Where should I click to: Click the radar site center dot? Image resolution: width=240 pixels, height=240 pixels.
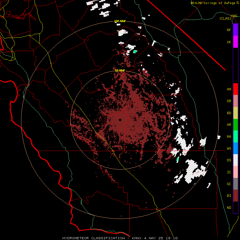click(120, 120)
